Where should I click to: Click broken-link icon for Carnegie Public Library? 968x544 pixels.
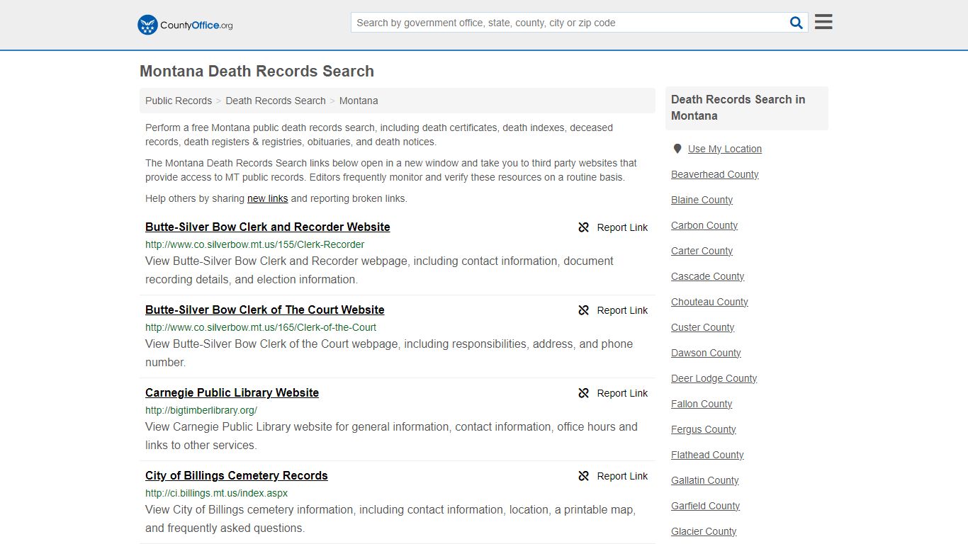tap(584, 393)
